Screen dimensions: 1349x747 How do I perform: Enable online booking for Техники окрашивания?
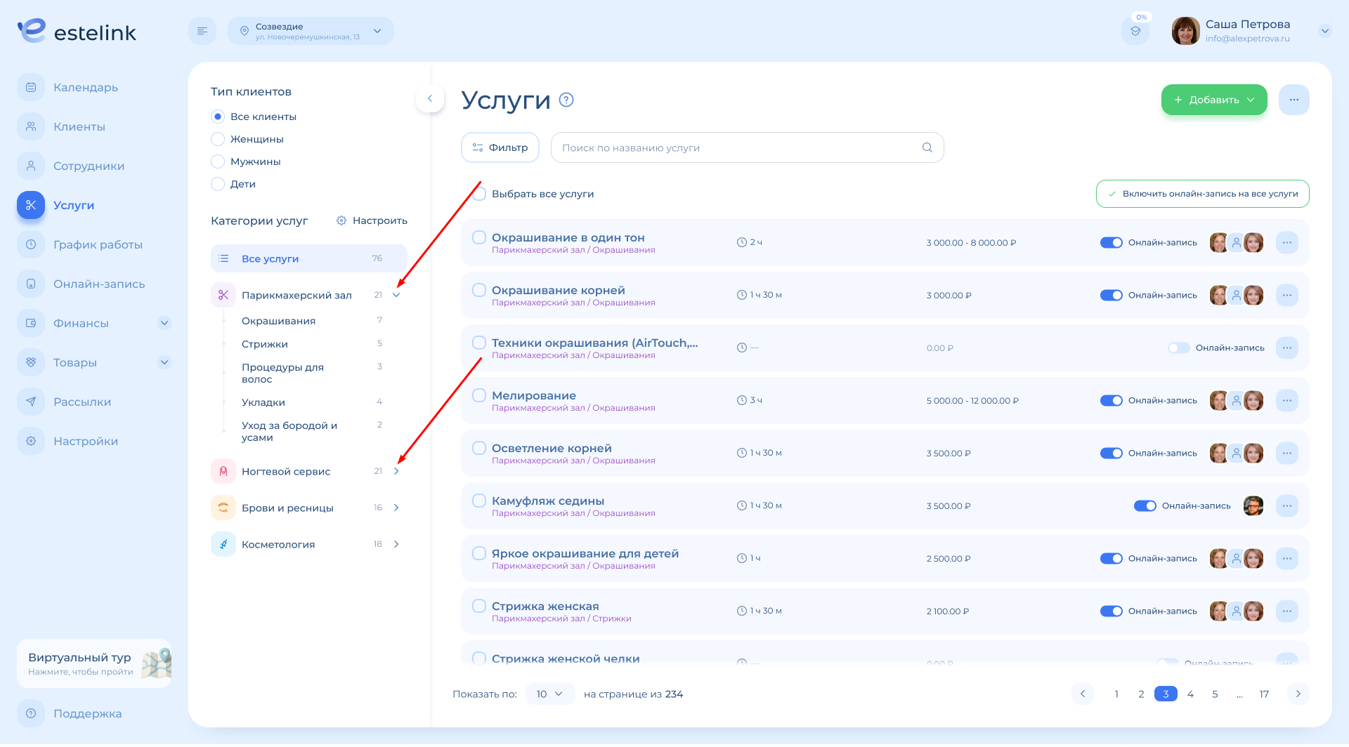1178,348
